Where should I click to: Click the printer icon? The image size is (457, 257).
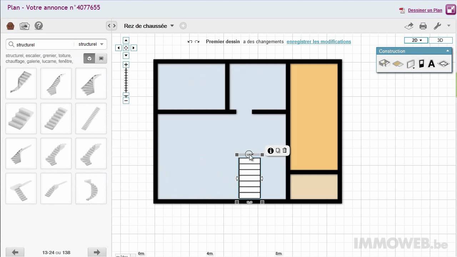tap(423, 26)
